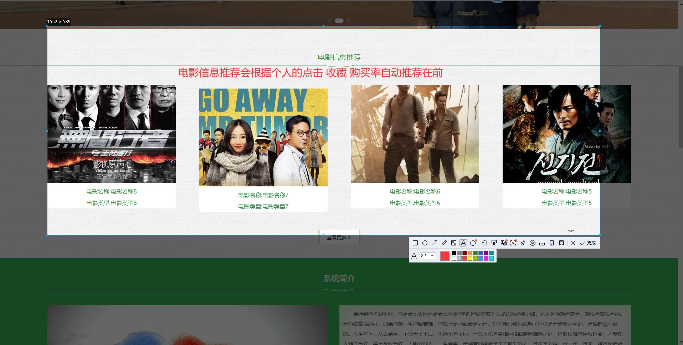
Task: Pick the pencil freehand tool
Action: (444, 243)
